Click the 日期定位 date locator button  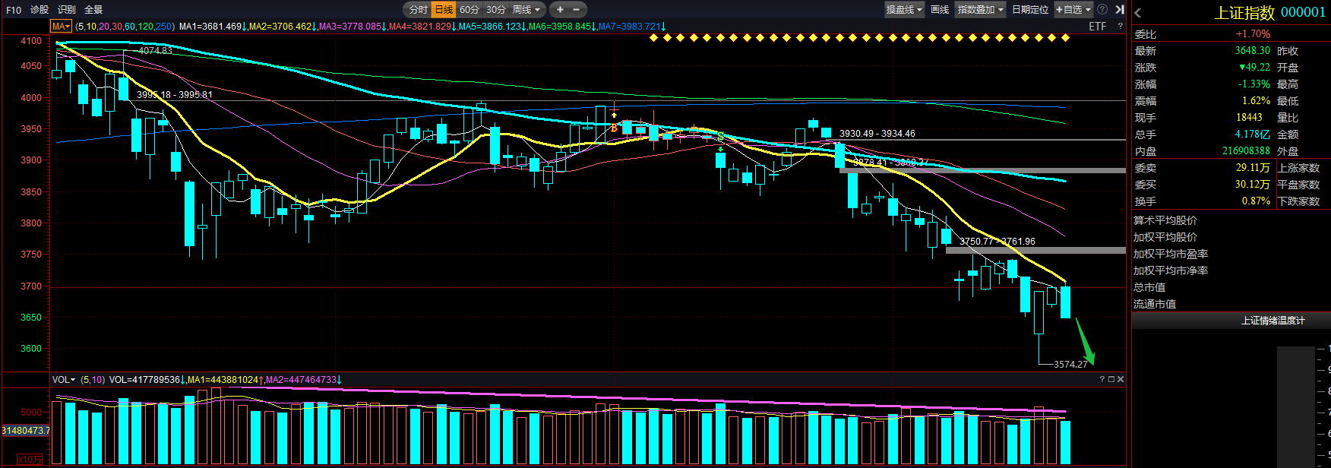(x=1030, y=10)
